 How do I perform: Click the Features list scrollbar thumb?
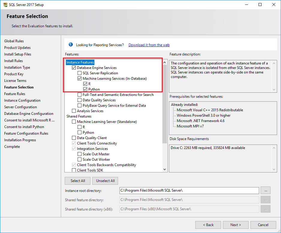(165, 104)
